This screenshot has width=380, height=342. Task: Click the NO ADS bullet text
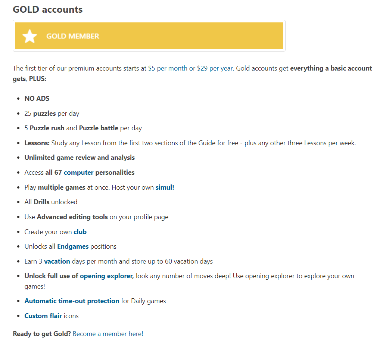click(37, 99)
